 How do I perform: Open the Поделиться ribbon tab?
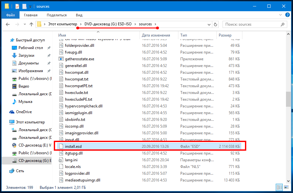(56, 15)
